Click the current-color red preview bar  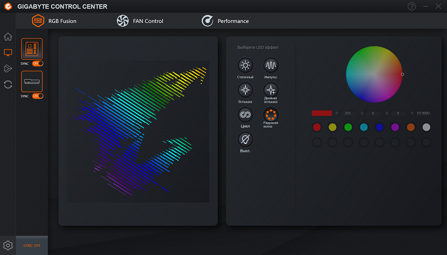321,113
